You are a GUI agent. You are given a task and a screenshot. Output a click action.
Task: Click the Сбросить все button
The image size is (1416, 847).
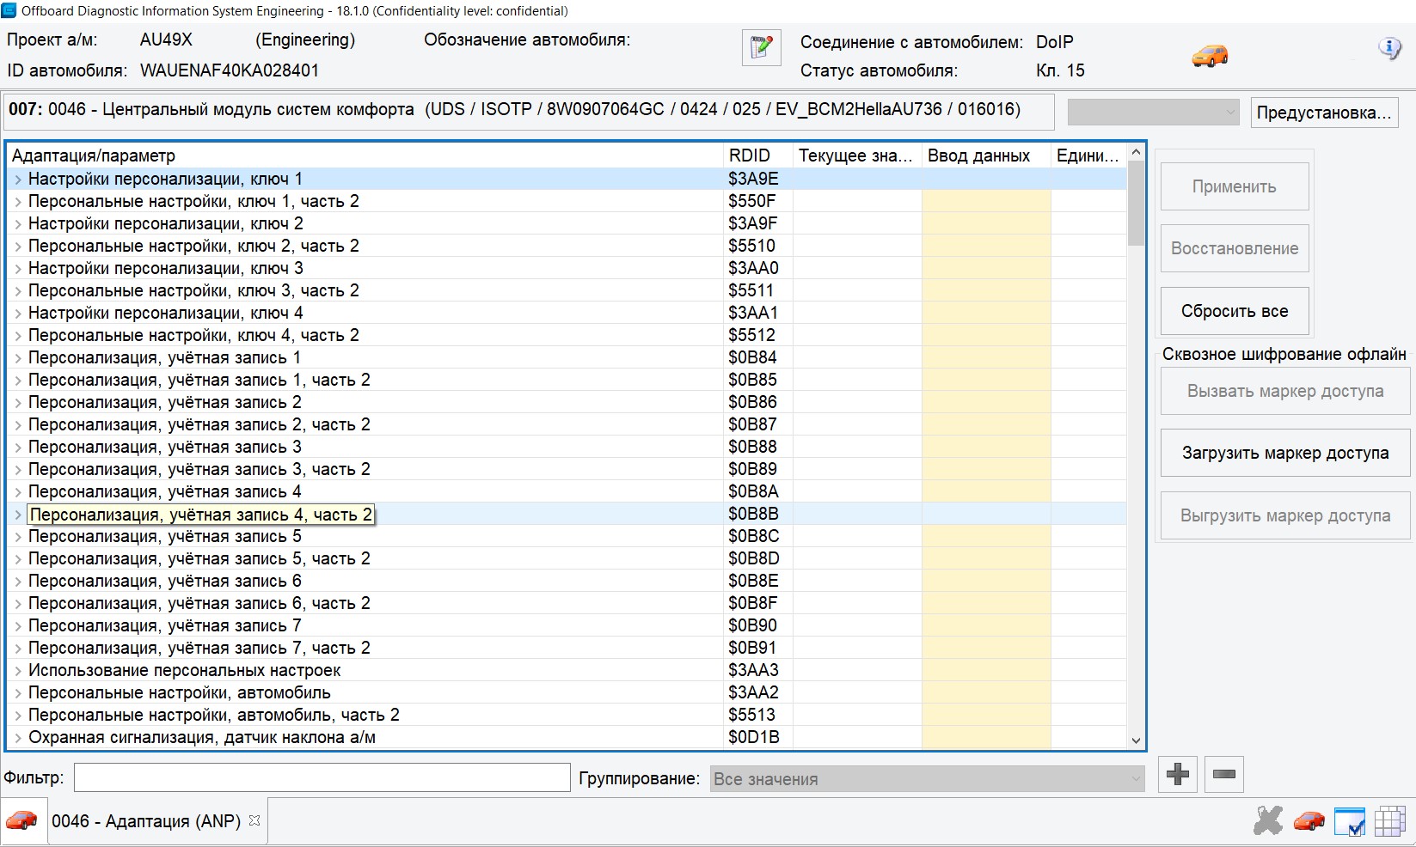1234,311
